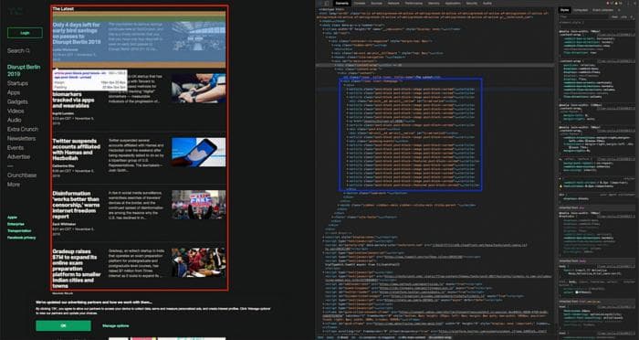
Task: Open the Application tab
Action: 453,4
